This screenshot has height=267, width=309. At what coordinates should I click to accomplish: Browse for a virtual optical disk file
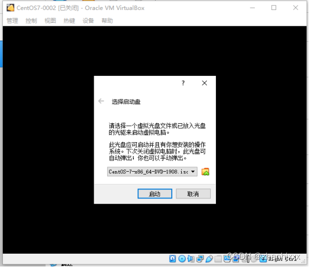(205, 172)
